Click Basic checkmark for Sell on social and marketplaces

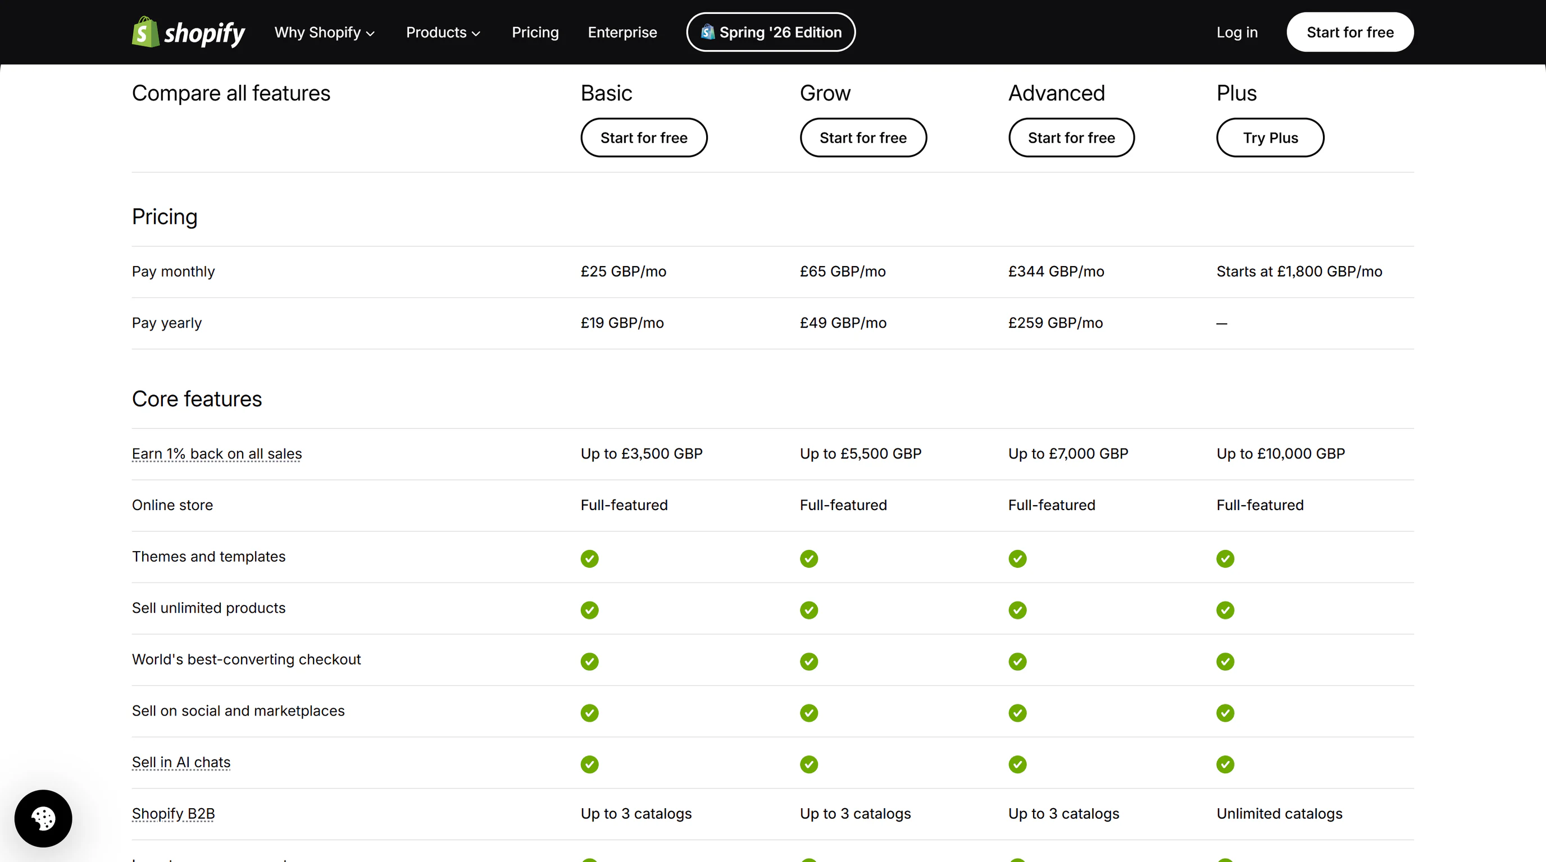(x=589, y=713)
